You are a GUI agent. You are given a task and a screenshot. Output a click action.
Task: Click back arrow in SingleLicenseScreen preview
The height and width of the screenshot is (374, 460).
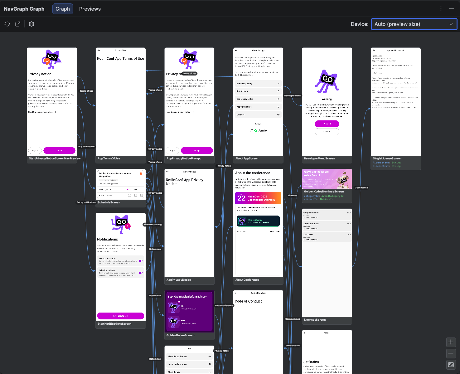click(x=374, y=50)
